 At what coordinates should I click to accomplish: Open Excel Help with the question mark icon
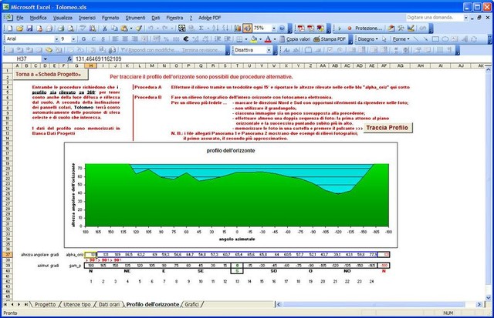pyautogui.click(x=282, y=28)
